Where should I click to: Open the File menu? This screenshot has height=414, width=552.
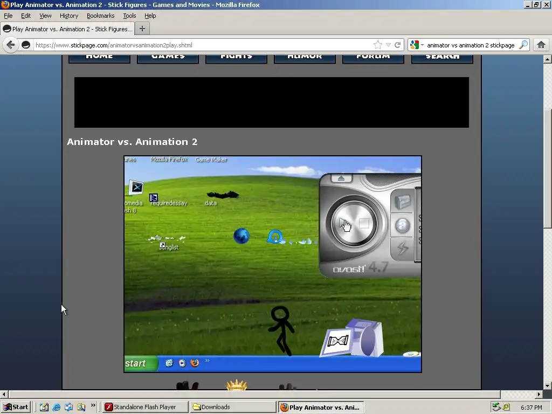click(8, 16)
